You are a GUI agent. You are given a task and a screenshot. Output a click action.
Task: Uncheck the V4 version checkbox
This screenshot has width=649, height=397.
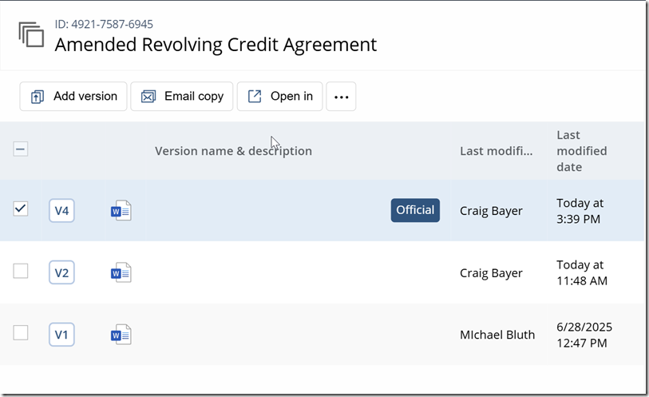[21, 209]
